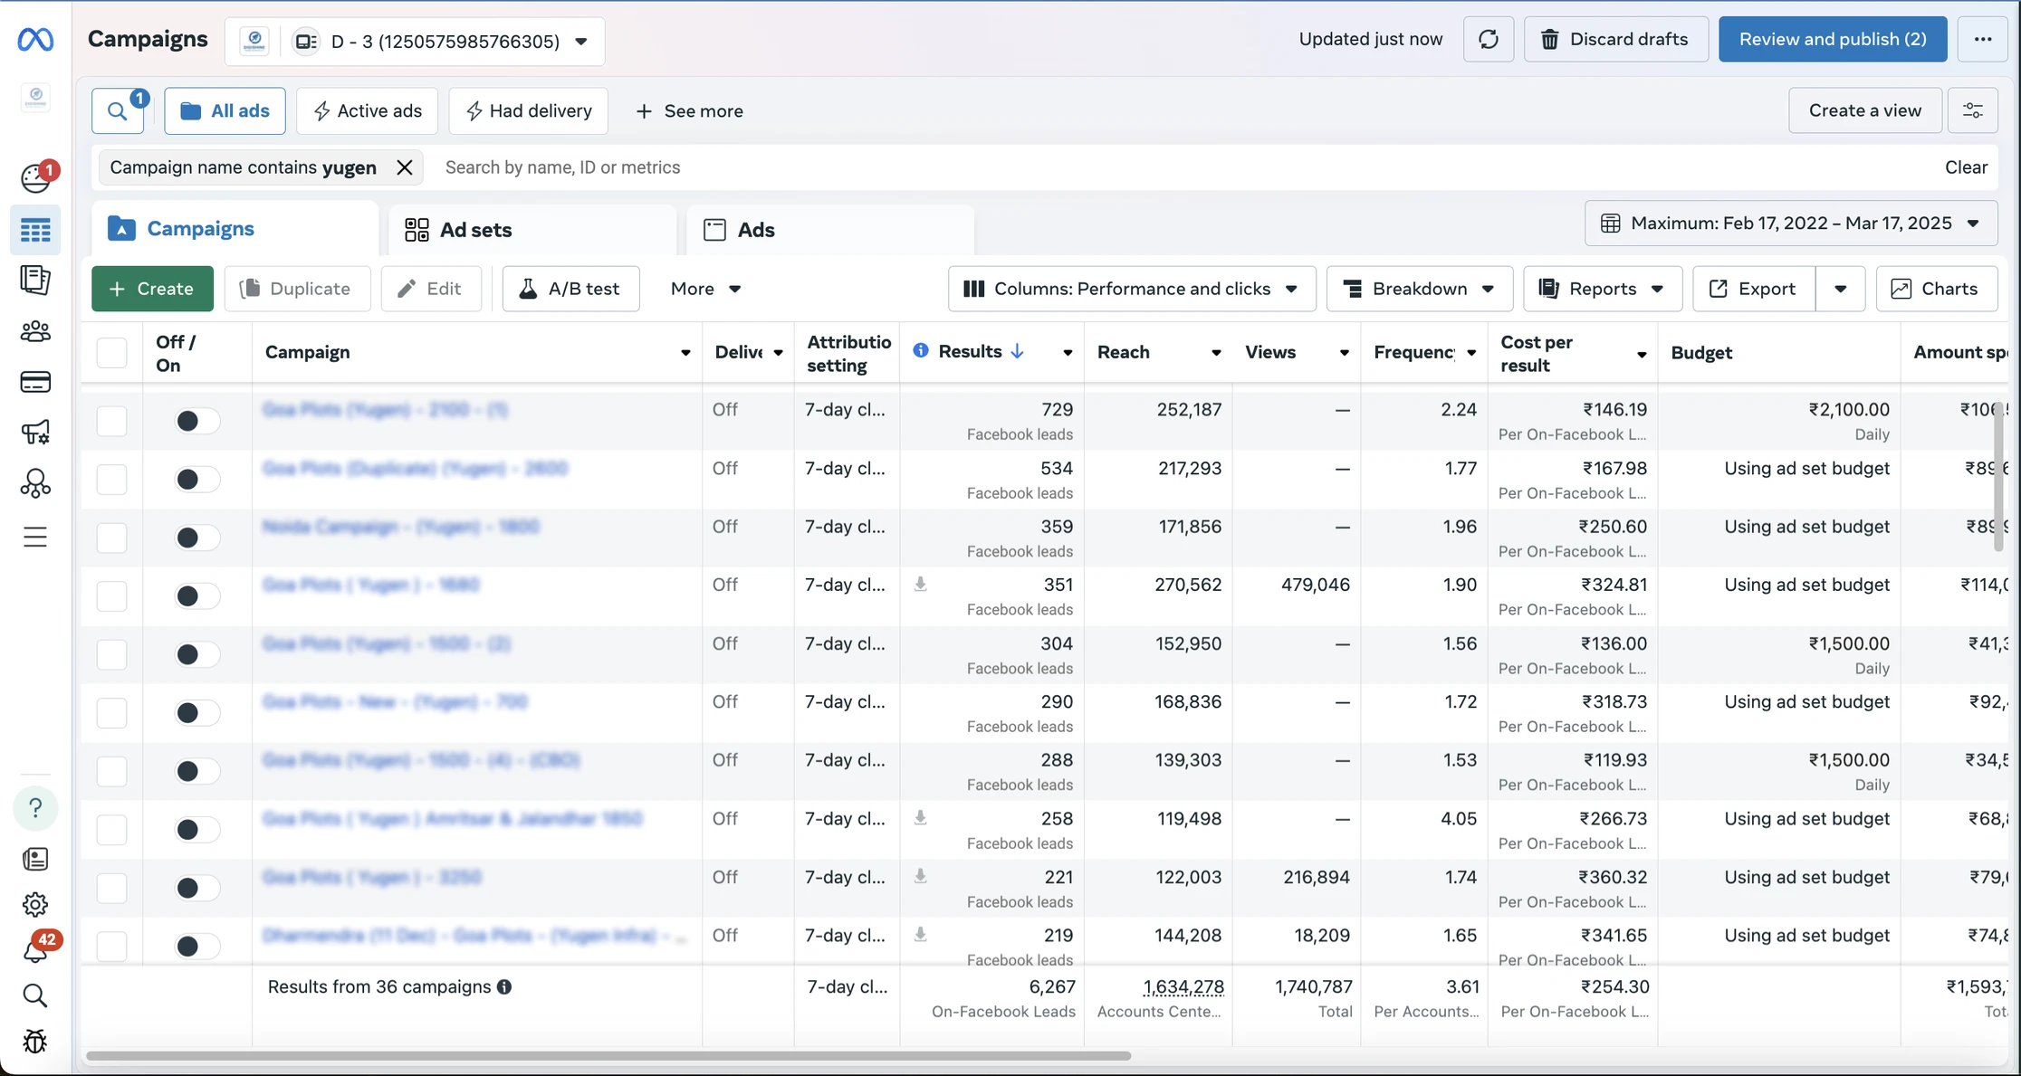Open the Breakdown dropdown
This screenshot has height=1076, width=2021.
click(1418, 289)
